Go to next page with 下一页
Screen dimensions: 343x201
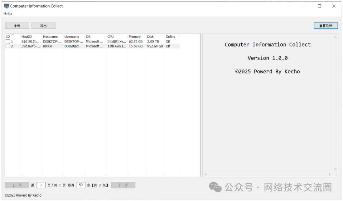pos(123,185)
